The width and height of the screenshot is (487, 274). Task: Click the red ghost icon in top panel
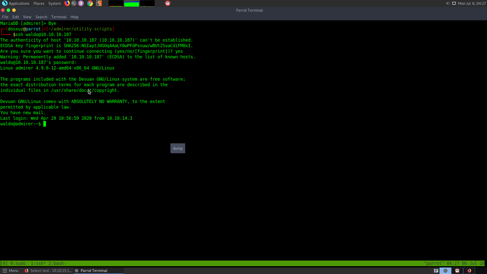click(168, 3)
